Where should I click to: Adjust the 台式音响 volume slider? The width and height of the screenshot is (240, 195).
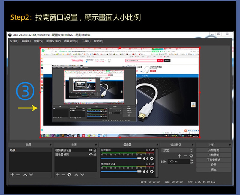click(x=139, y=158)
